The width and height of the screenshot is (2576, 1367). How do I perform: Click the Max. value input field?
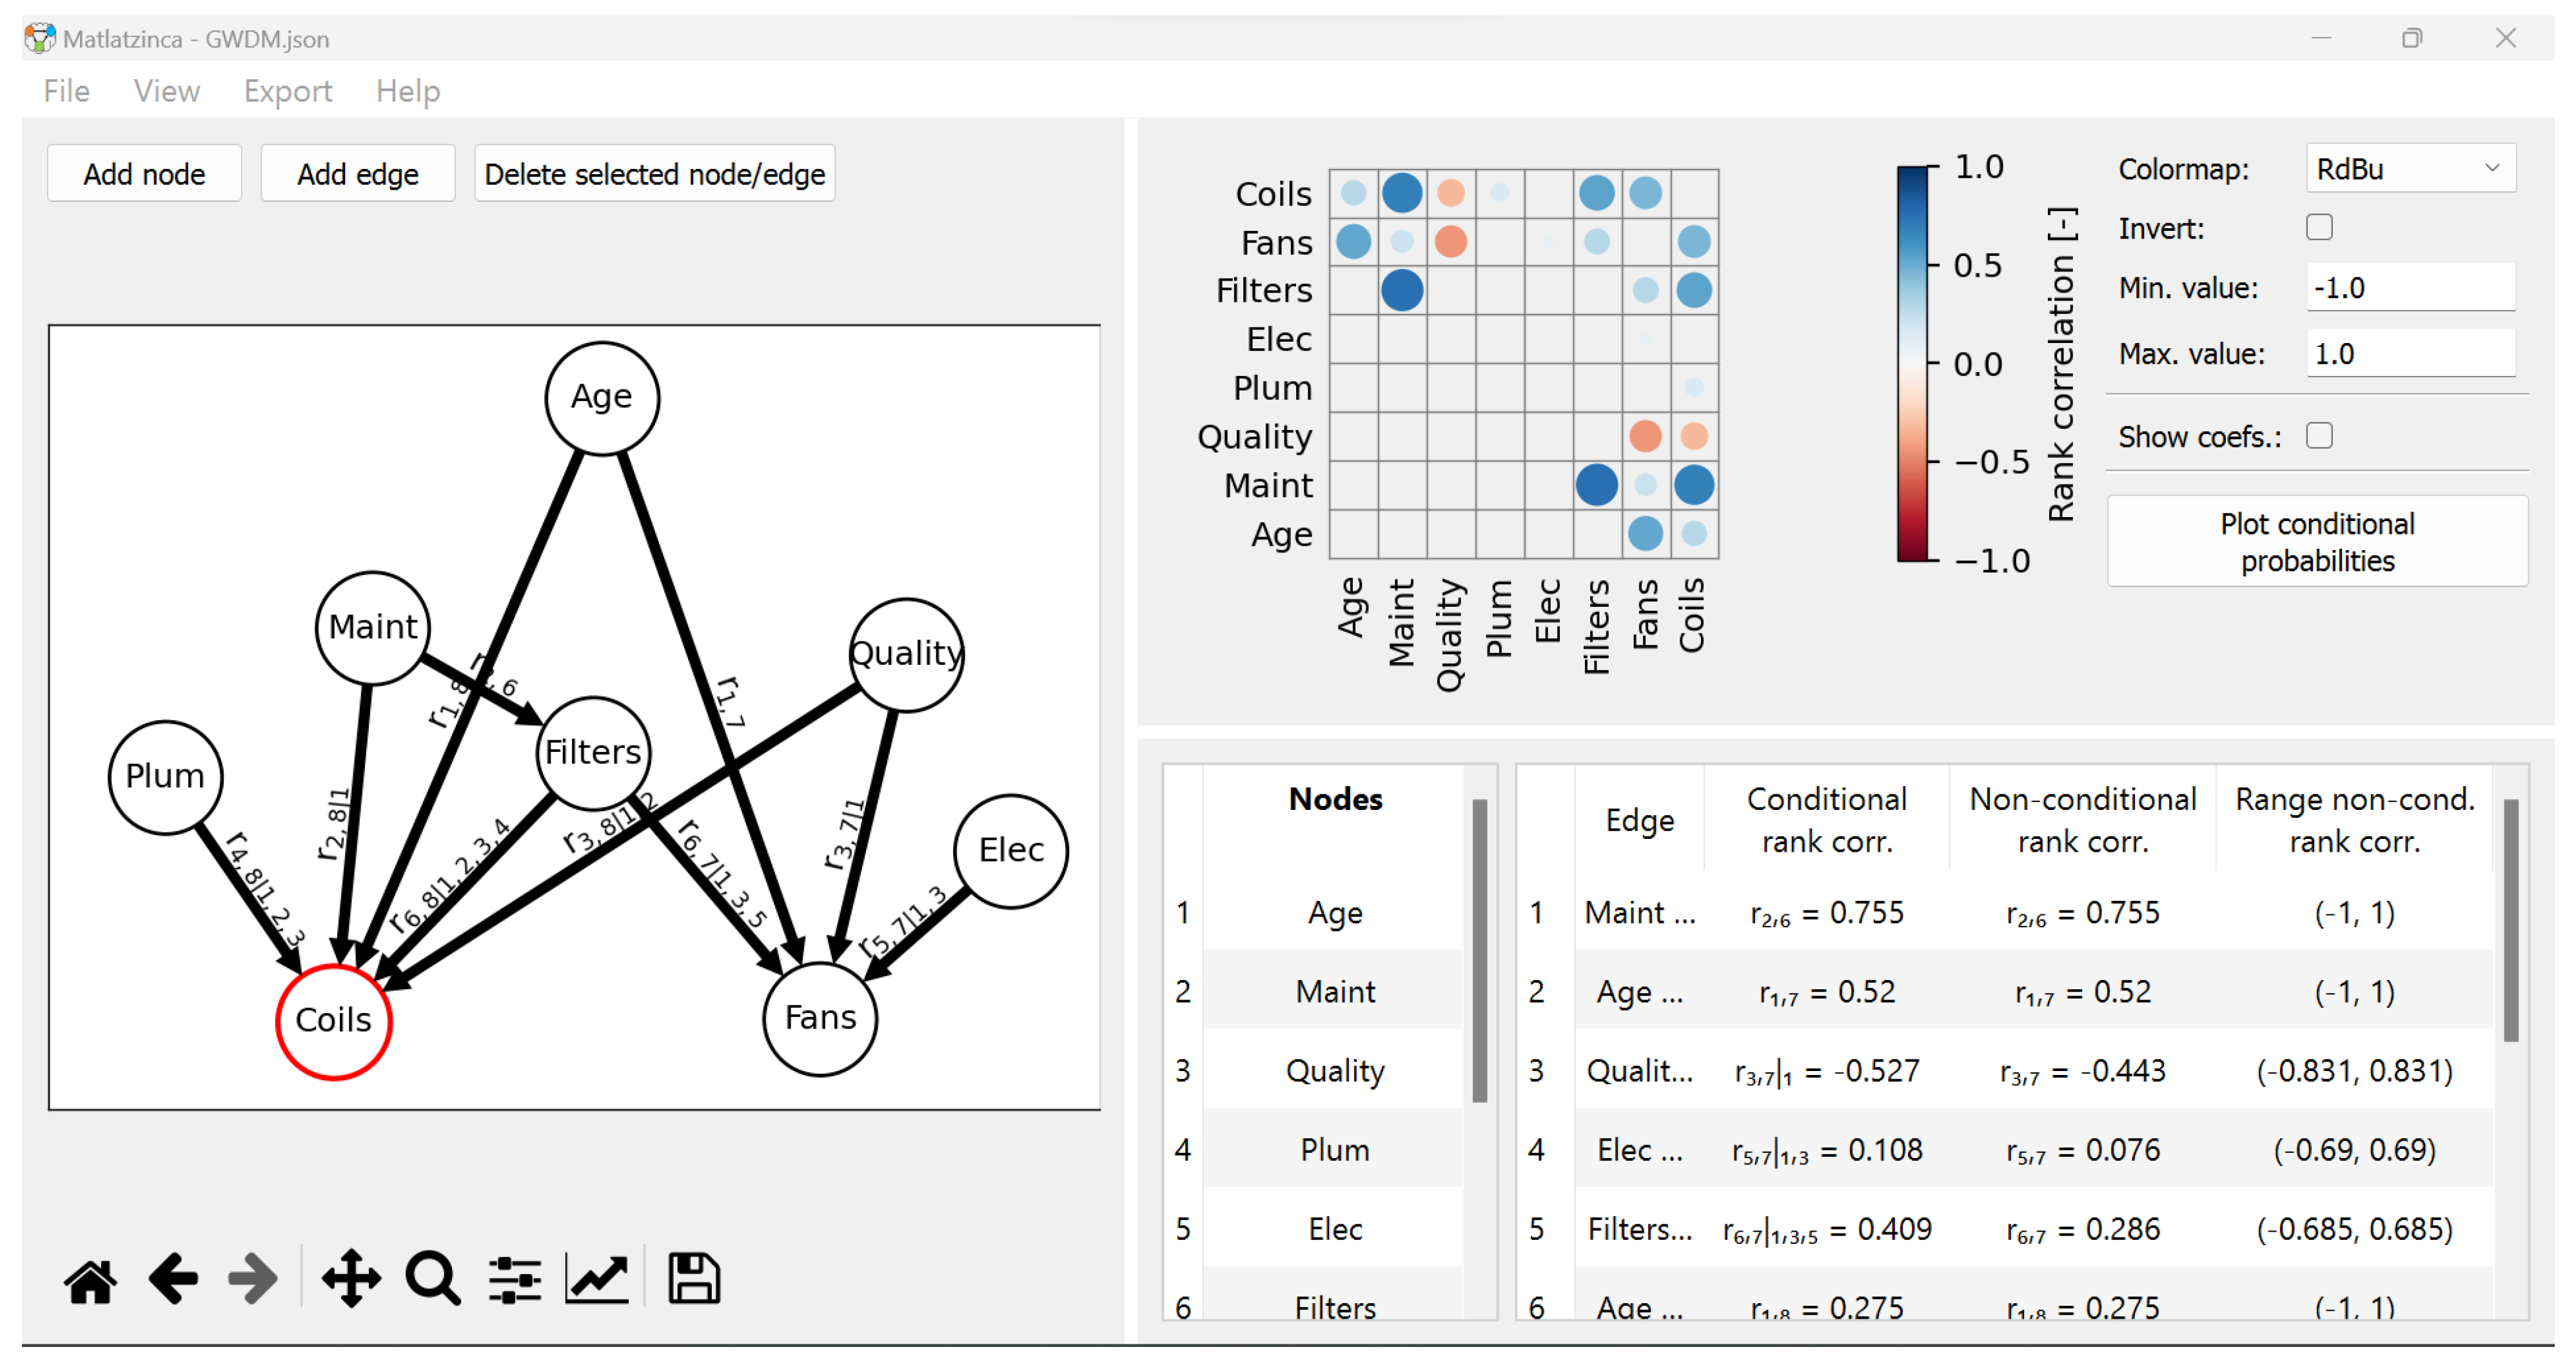click(x=2410, y=354)
